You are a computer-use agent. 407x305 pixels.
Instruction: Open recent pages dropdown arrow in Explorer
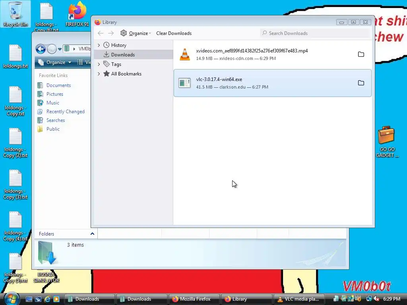pos(60,49)
